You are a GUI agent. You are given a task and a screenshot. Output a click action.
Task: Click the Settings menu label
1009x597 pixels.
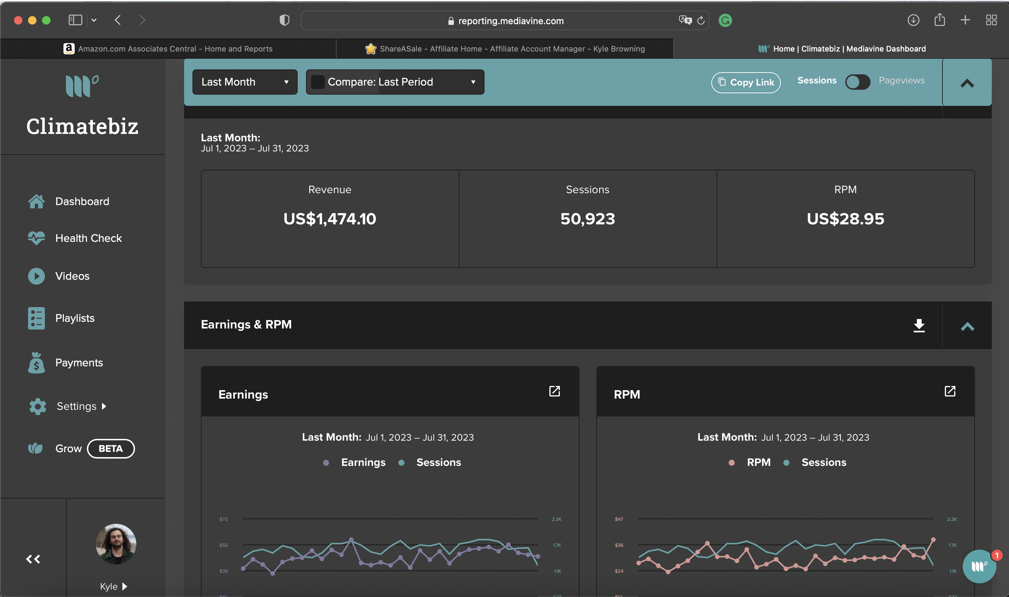(x=76, y=406)
